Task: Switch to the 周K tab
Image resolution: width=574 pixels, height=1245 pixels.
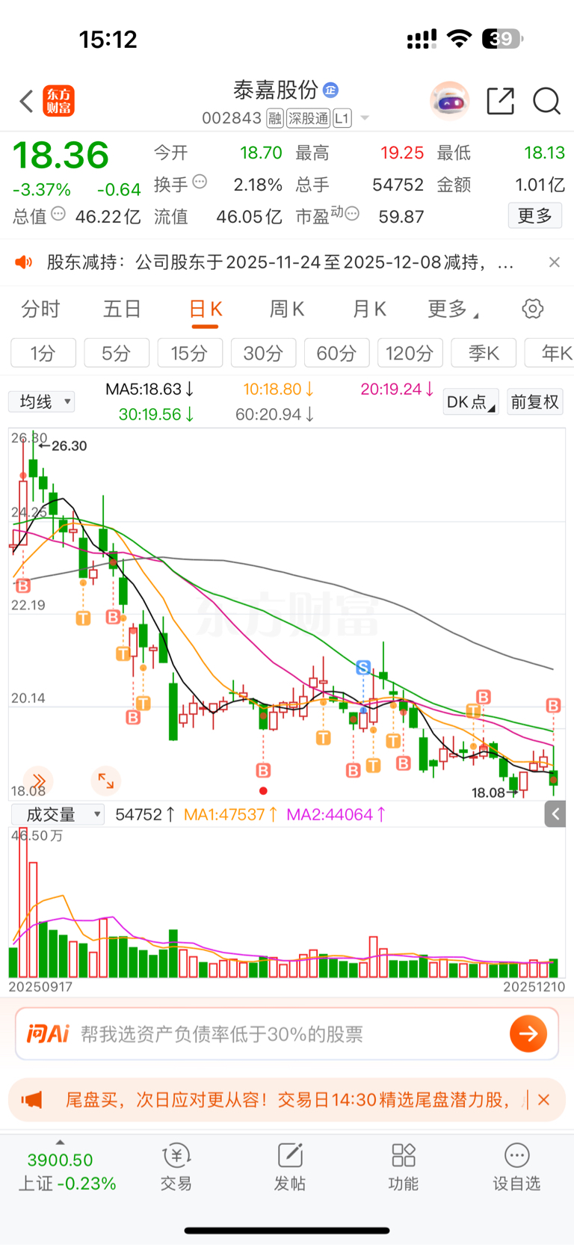Action: click(x=287, y=309)
